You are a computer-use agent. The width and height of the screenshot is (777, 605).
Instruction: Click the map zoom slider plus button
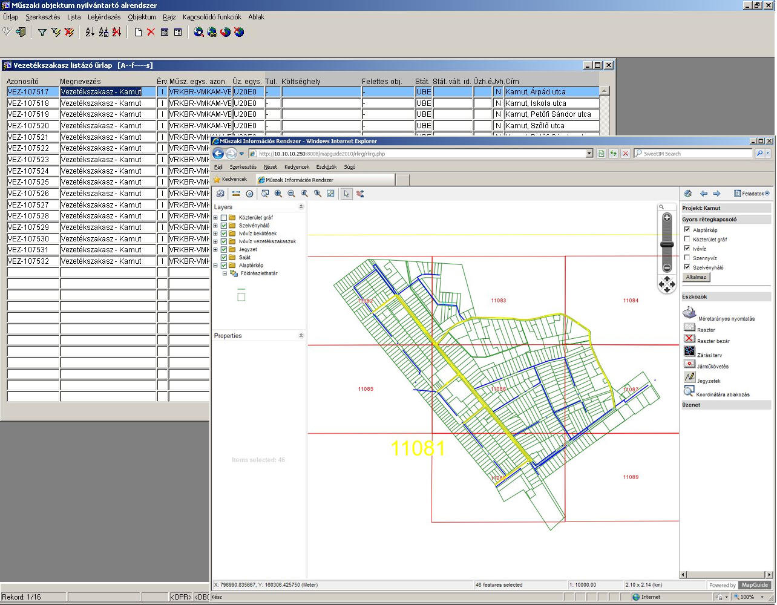point(667,218)
